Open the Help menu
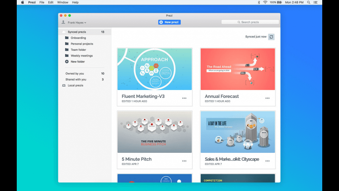Screen dimensions: 339x191 pyautogui.click(x=75, y=2)
